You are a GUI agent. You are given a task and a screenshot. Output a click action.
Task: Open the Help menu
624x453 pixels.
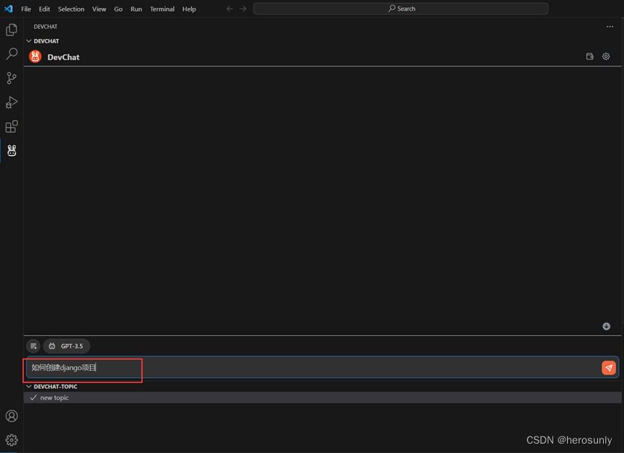tap(189, 9)
